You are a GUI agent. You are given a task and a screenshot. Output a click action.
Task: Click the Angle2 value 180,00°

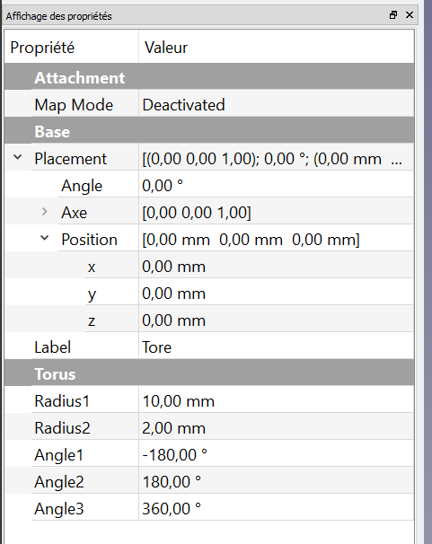click(x=277, y=481)
